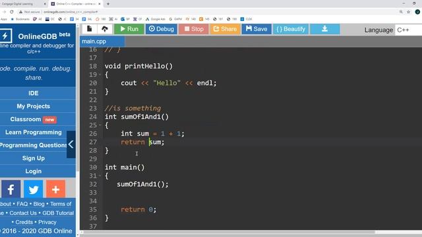Viewport: 422px width, 237px height.
Task: Click the browser address bar URL
Action: point(71,12)
